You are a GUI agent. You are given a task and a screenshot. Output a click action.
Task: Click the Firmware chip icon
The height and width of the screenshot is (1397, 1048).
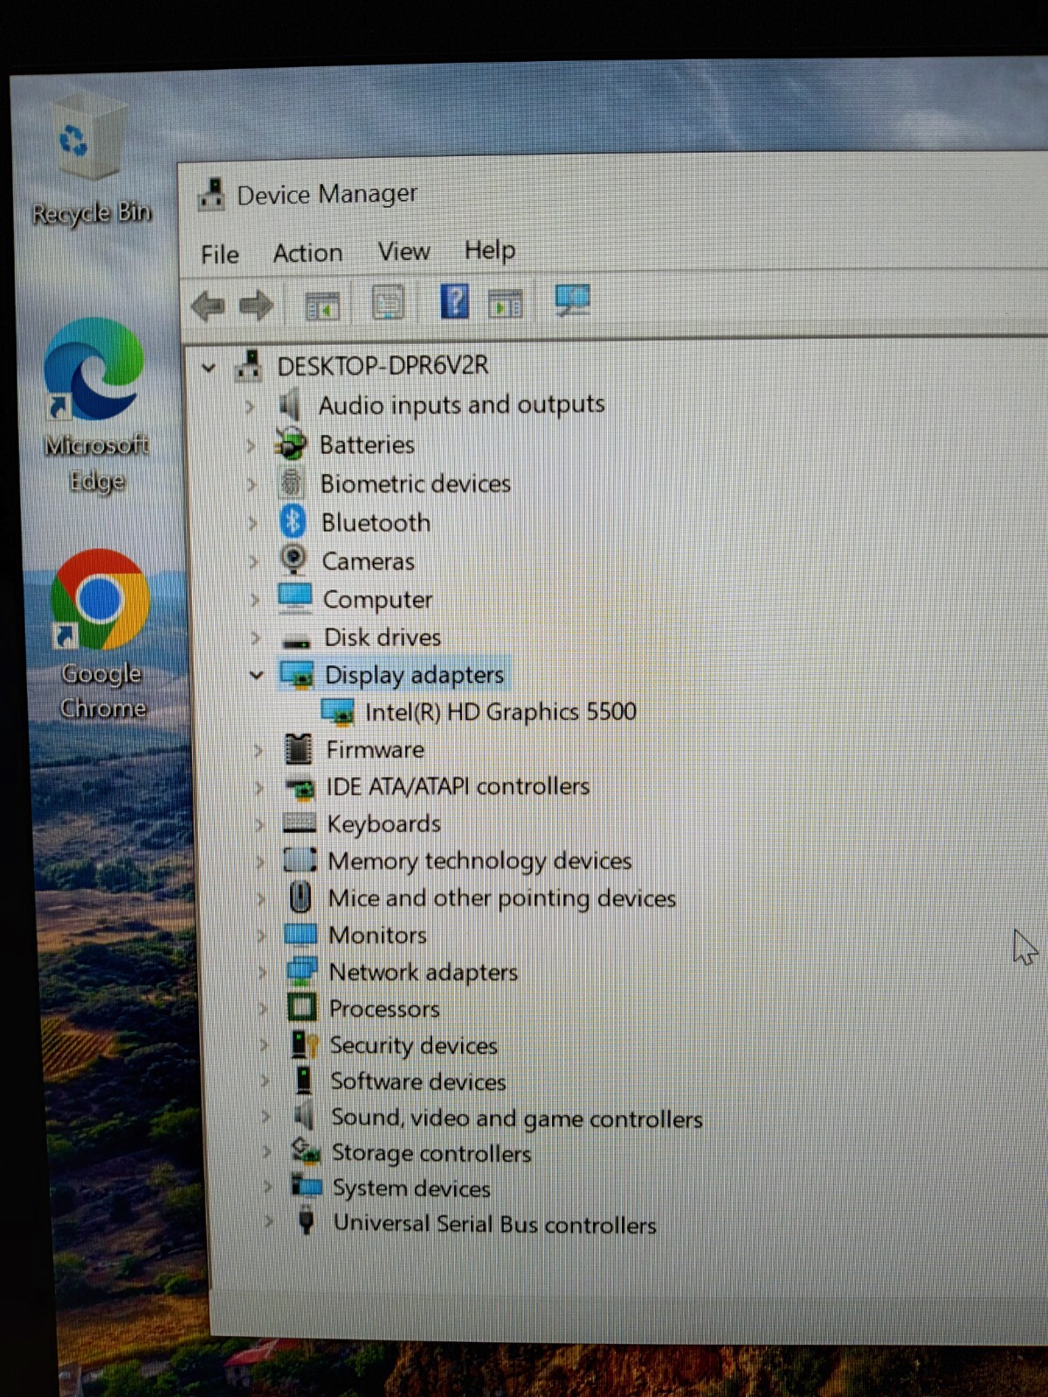(299, 749)
